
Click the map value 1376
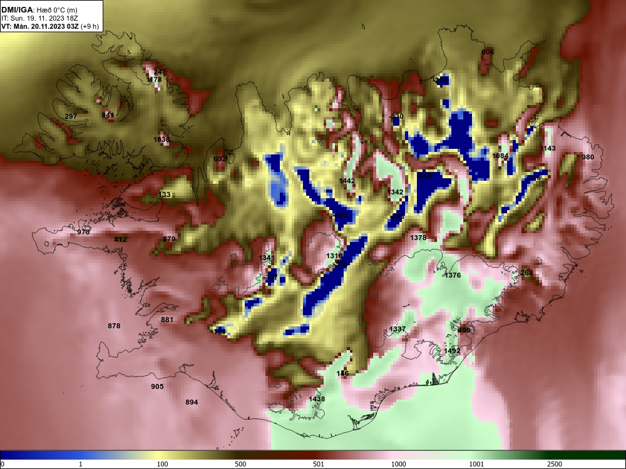coord(453,275)
